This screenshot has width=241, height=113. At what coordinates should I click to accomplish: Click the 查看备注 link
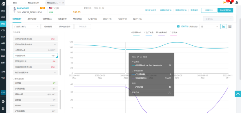point(194,10)
